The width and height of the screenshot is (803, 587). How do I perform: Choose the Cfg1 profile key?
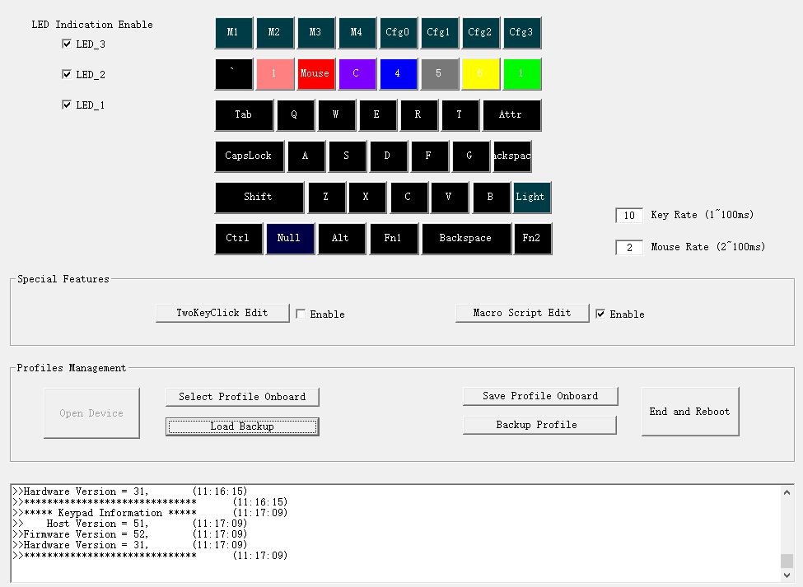(x=440, y=33)
